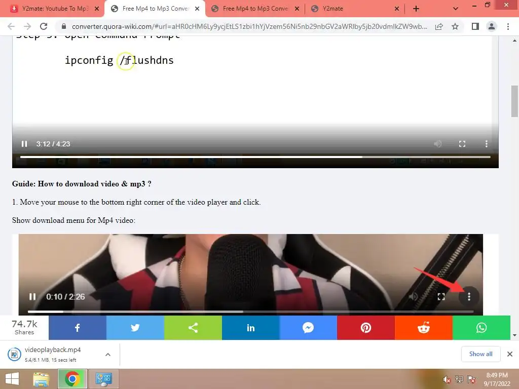Switch to the third Free Mp4 to Mp3 tab
The width and height of the screenshot is (519, 389).
click(255, 9)
